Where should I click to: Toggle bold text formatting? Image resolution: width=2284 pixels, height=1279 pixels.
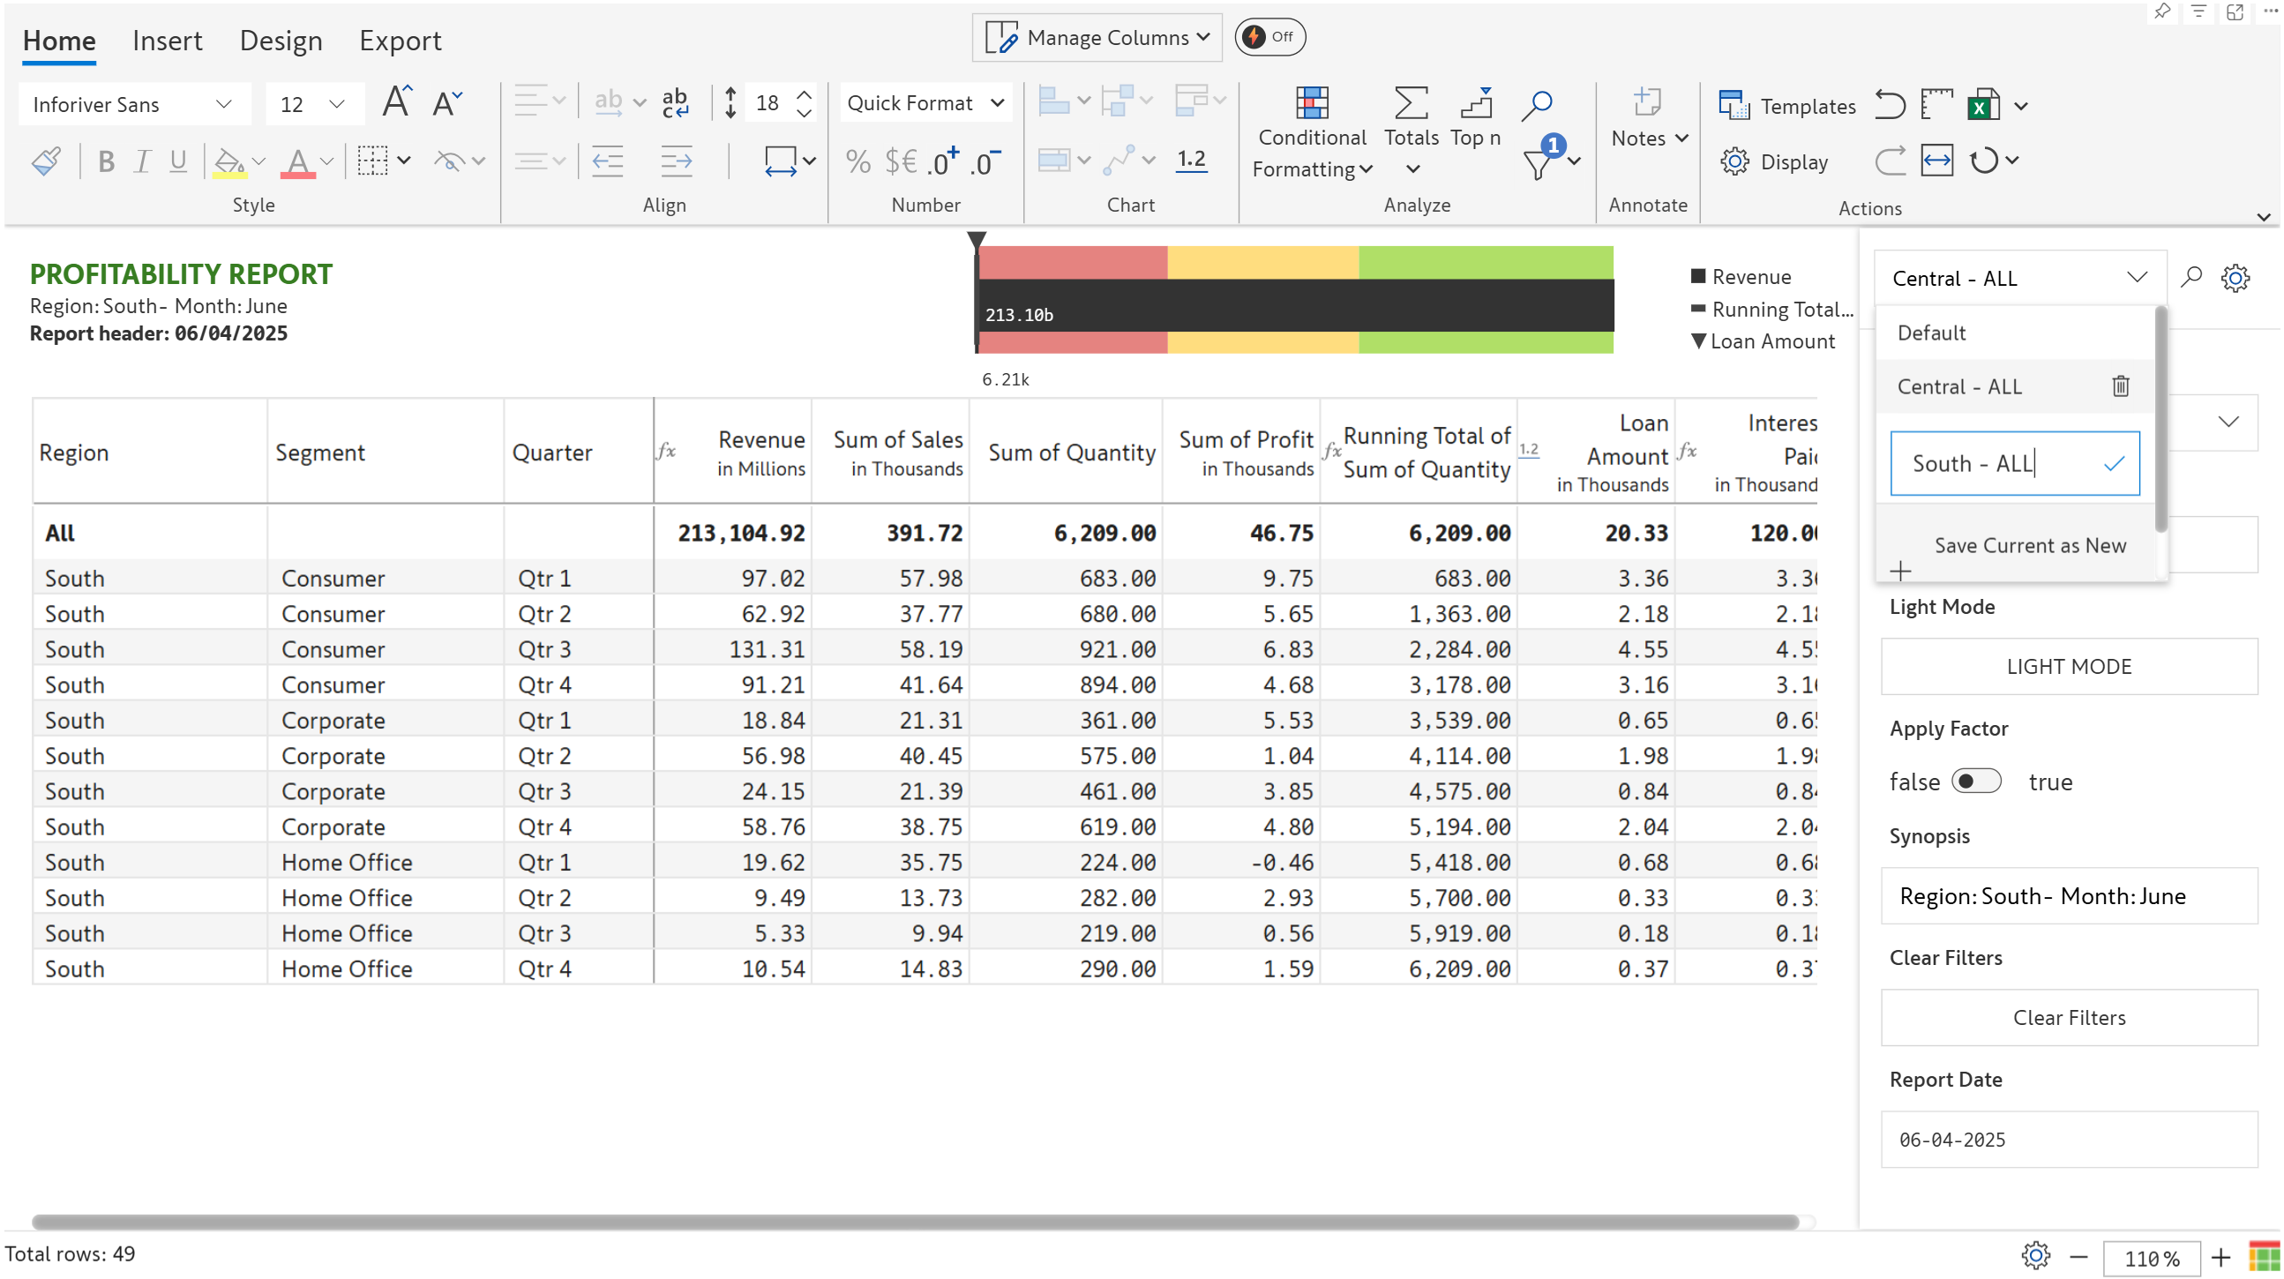tap(106, 161)
